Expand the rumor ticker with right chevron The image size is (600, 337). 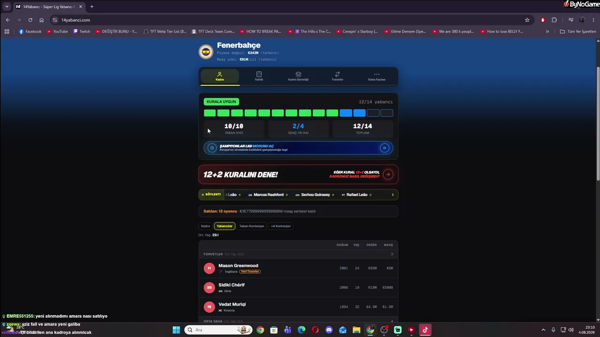pyautogui.click(x=393, y=195)
